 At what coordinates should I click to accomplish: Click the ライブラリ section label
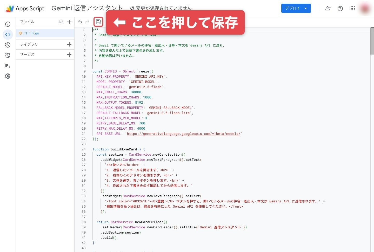pos(29,44)
